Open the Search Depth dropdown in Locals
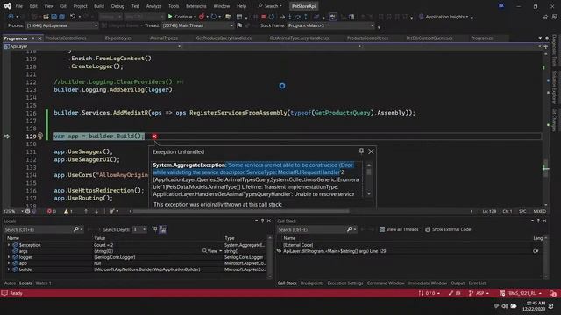 pyautogui.click(x=139, y=229)
